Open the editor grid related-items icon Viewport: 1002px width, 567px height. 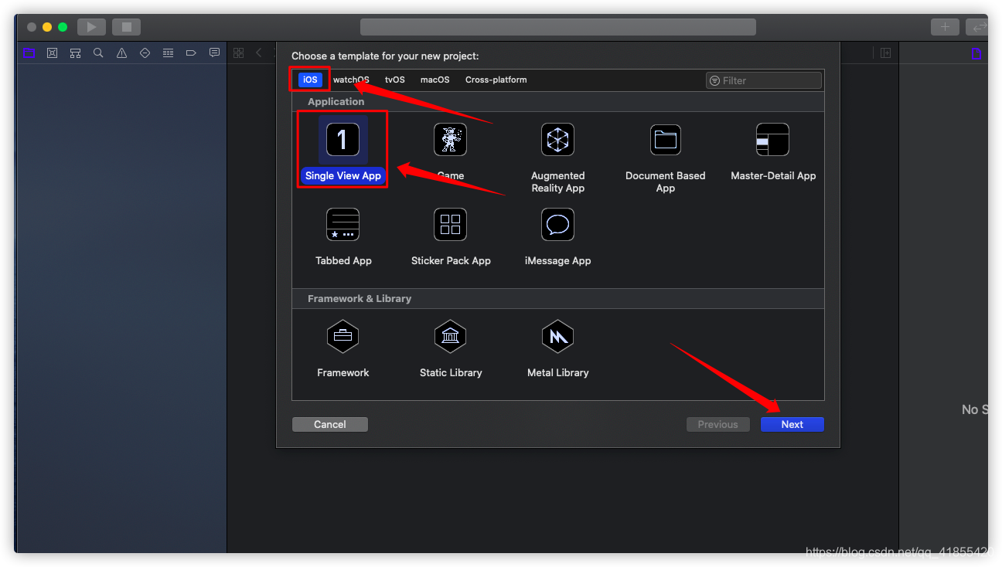pos(238,53)
